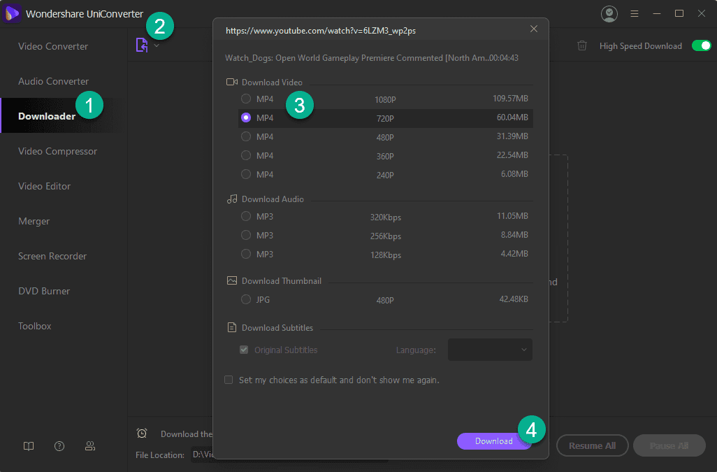Click the 11.05MB audio size text

(x=513, y=216)
